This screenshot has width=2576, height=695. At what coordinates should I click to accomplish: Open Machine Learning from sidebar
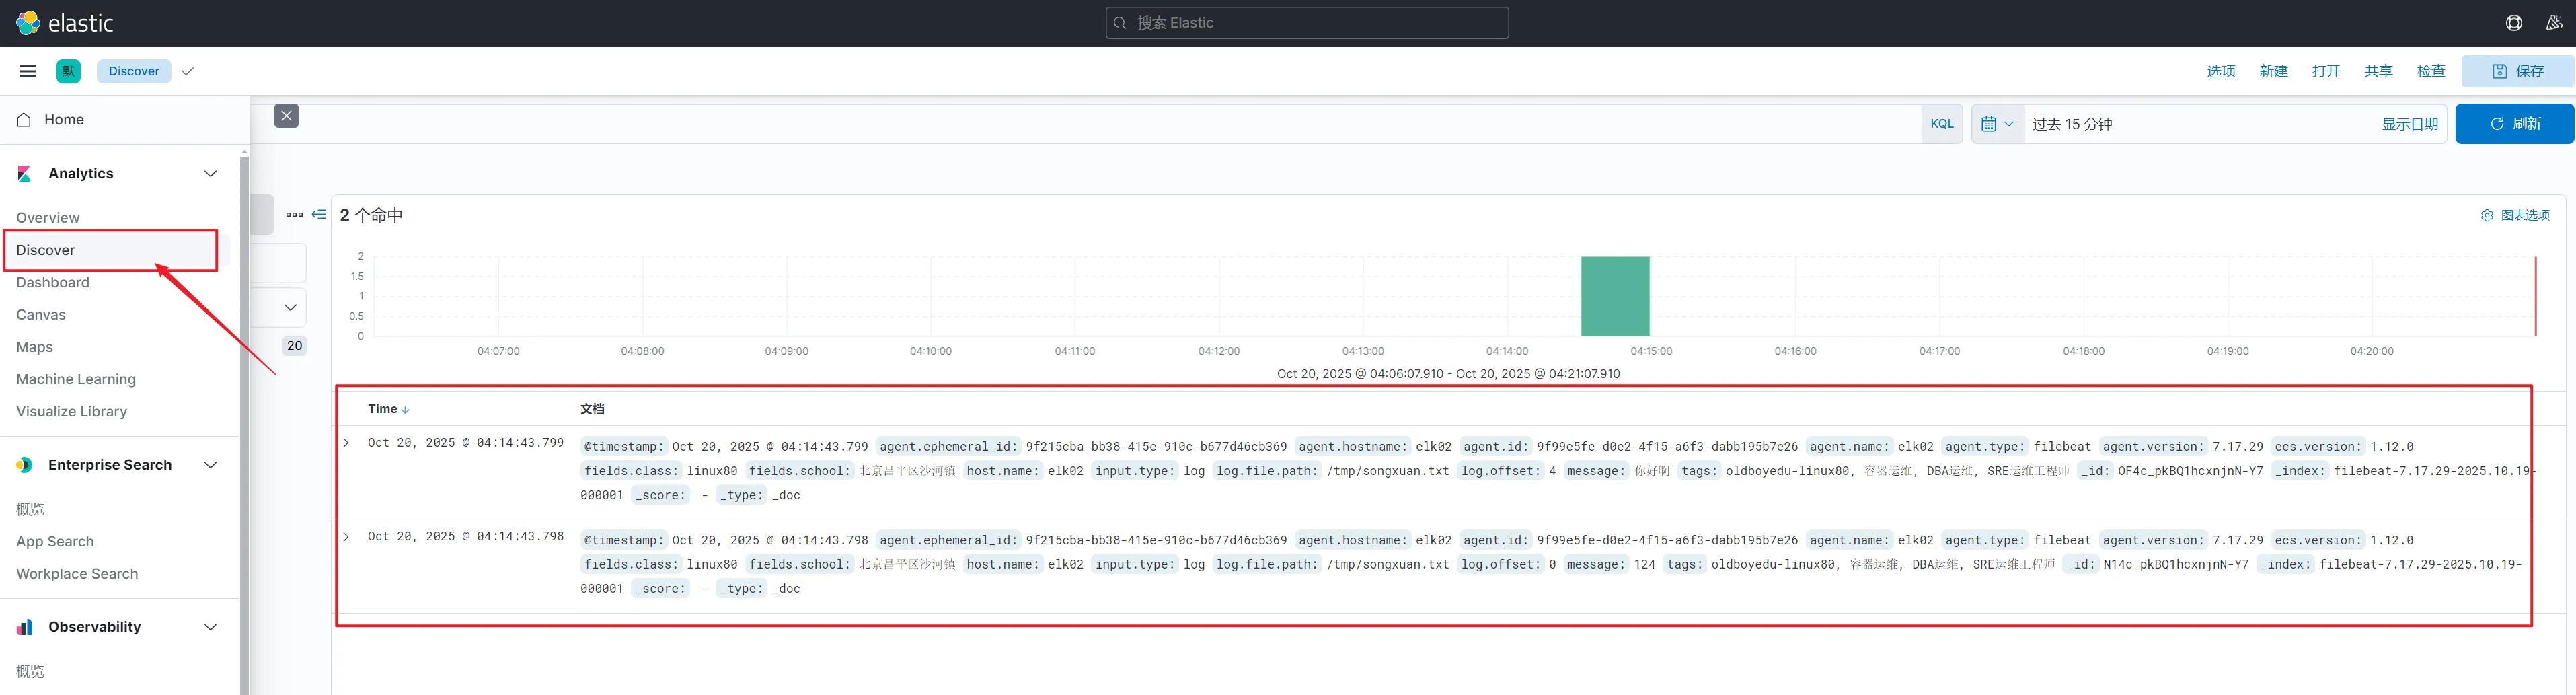(76, 379)
